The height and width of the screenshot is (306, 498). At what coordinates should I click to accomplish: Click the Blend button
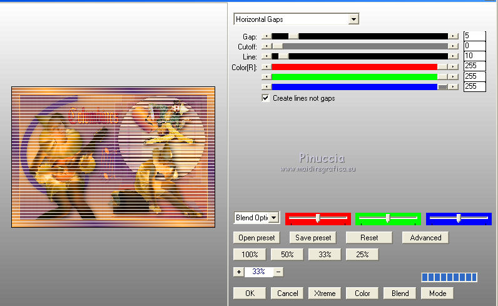click(x=400, y=293)
